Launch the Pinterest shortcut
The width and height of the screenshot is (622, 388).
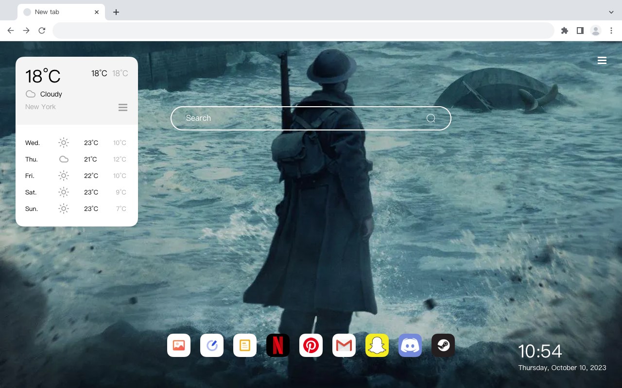point(311,345)
